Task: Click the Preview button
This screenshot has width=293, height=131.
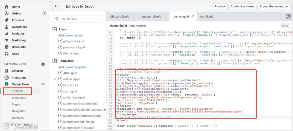Action: pos(220,6)
